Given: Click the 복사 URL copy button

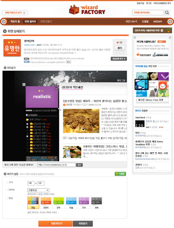Looking at the screenshot, I should pyautogui.click(x=69, y=62).
